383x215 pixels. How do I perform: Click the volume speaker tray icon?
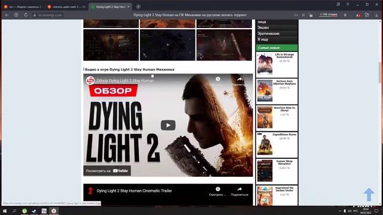[349, 211]
